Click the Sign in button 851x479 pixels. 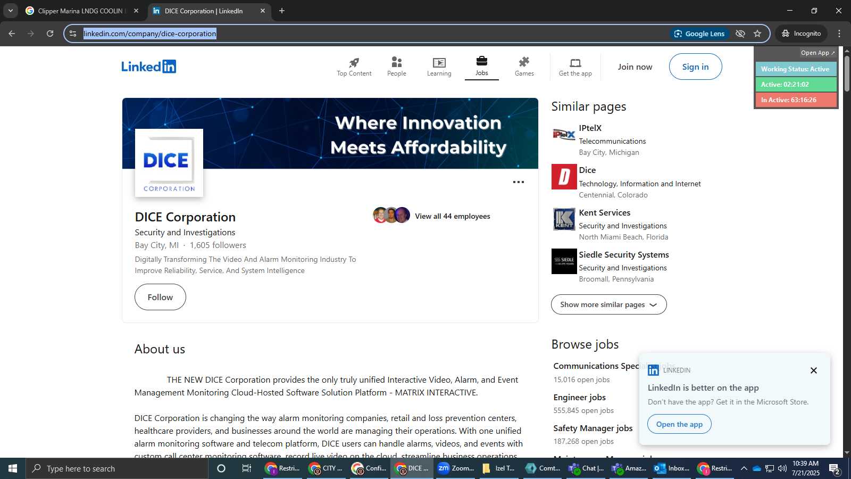point(696,67)
